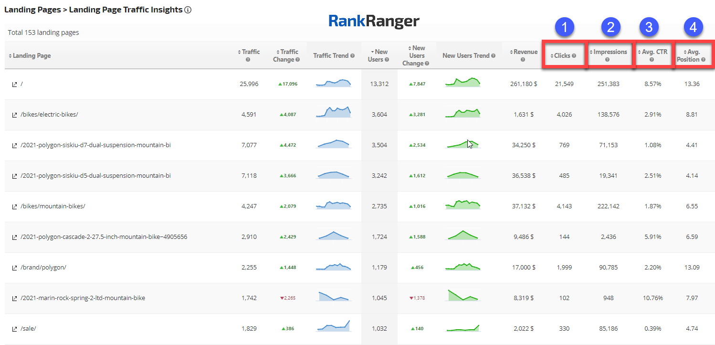The width and height of the screenshot is (715, 345).
Task: Open external link icon for /bikes/electric-bikes/
Action: coord(14,115)
